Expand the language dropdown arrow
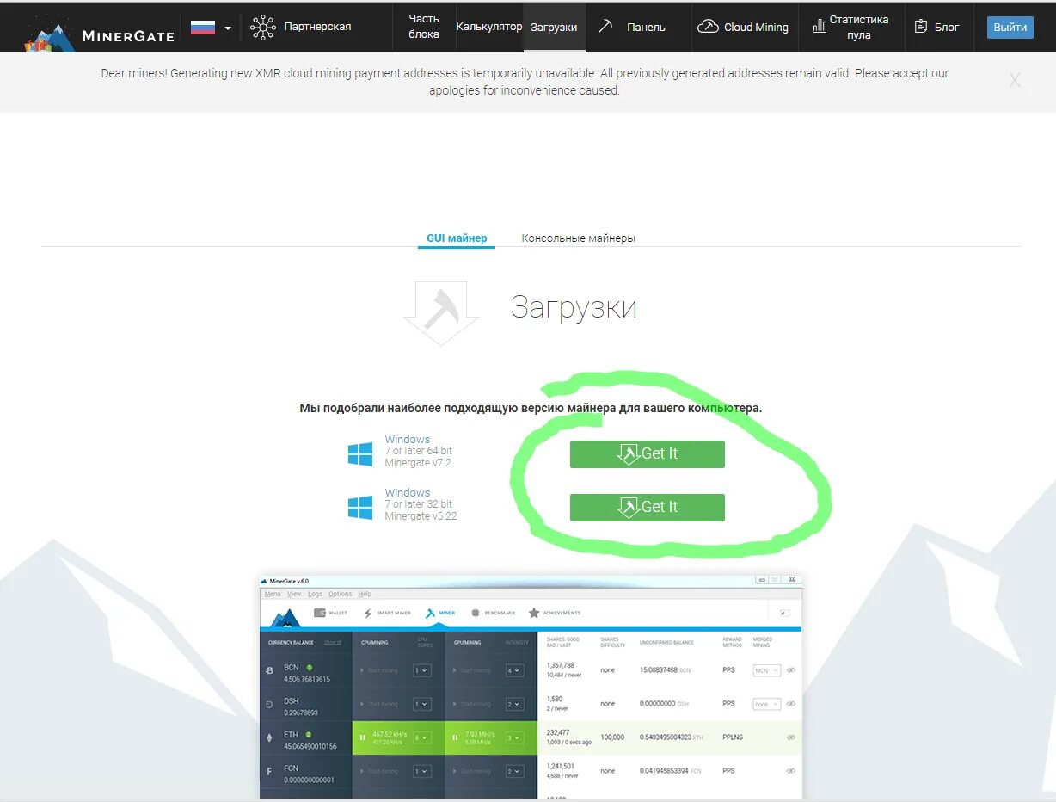 click(x=228, y=28)
